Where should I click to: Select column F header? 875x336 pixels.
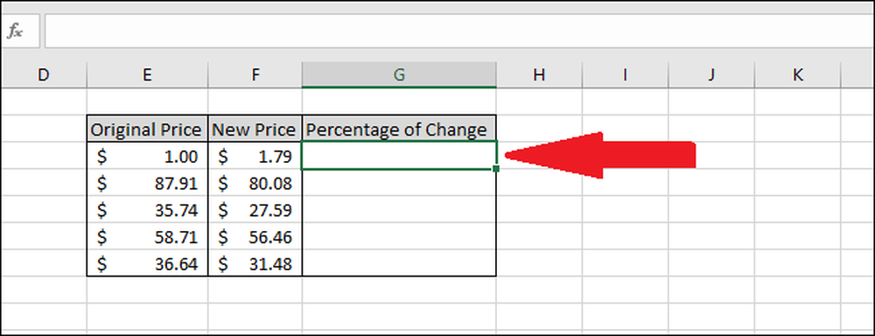coord(255,74)
